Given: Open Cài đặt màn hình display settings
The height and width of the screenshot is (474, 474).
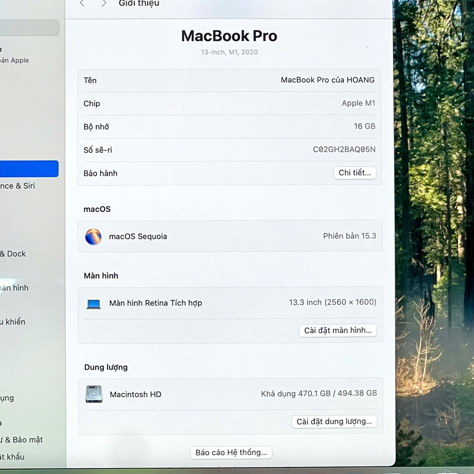Looking at the screenshot, I should click(337, 331).
